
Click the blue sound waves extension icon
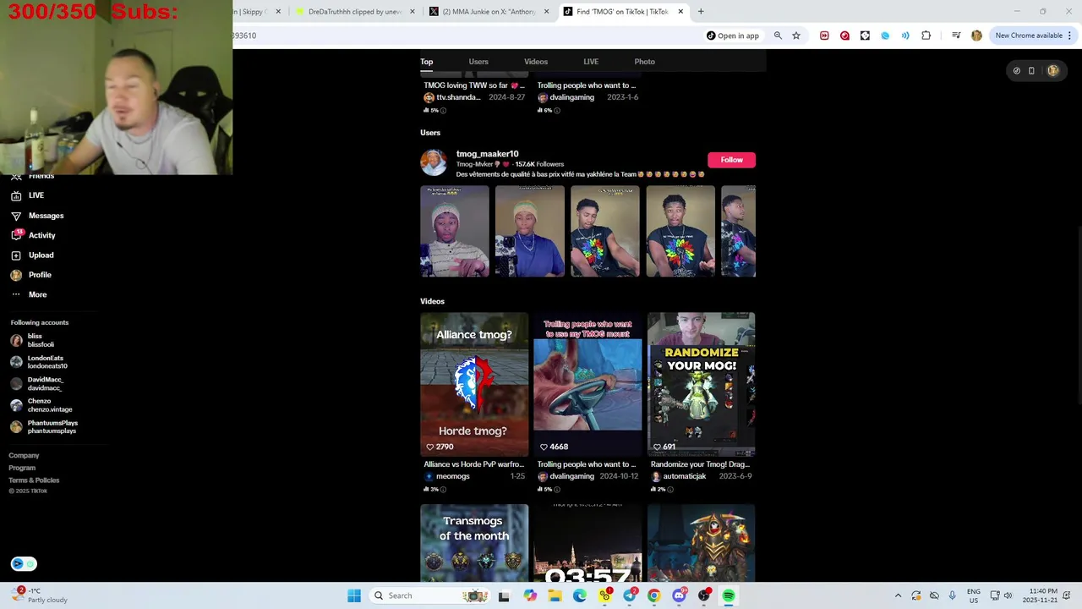tap(905, 36)
